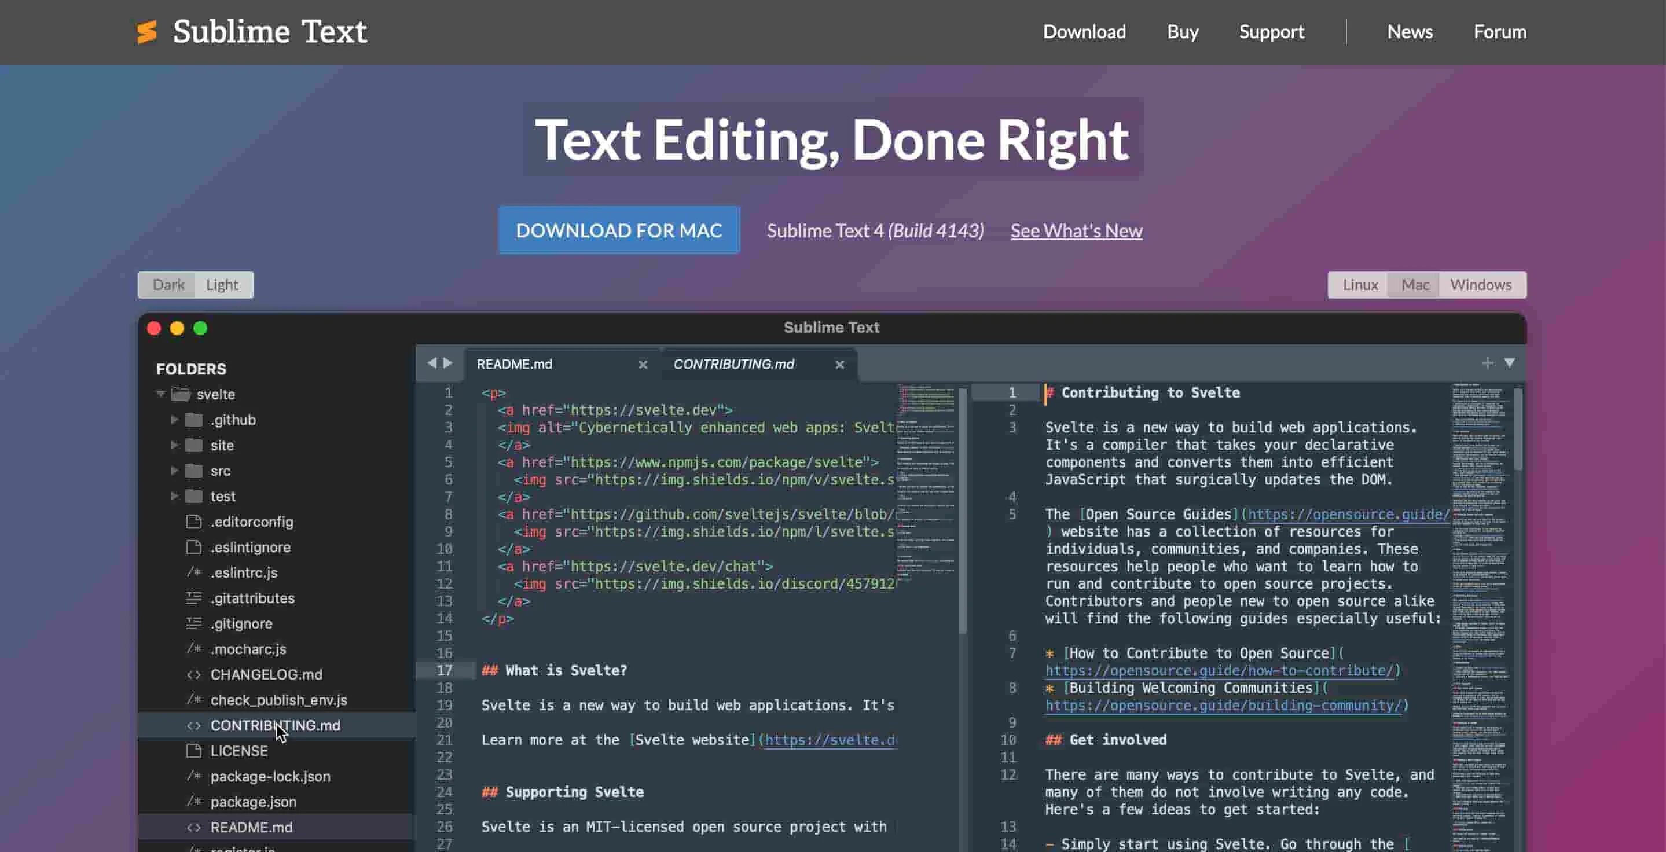Switch the screenshot to Light theme

[222, 285]
